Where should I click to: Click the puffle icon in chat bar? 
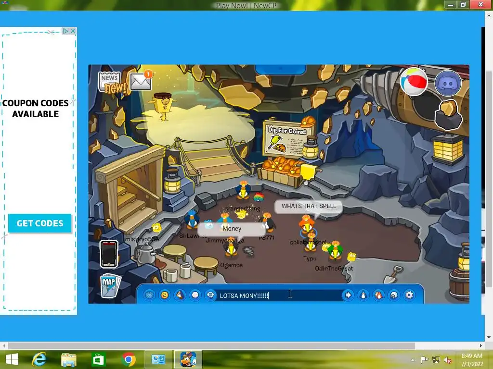coord(149,295)
